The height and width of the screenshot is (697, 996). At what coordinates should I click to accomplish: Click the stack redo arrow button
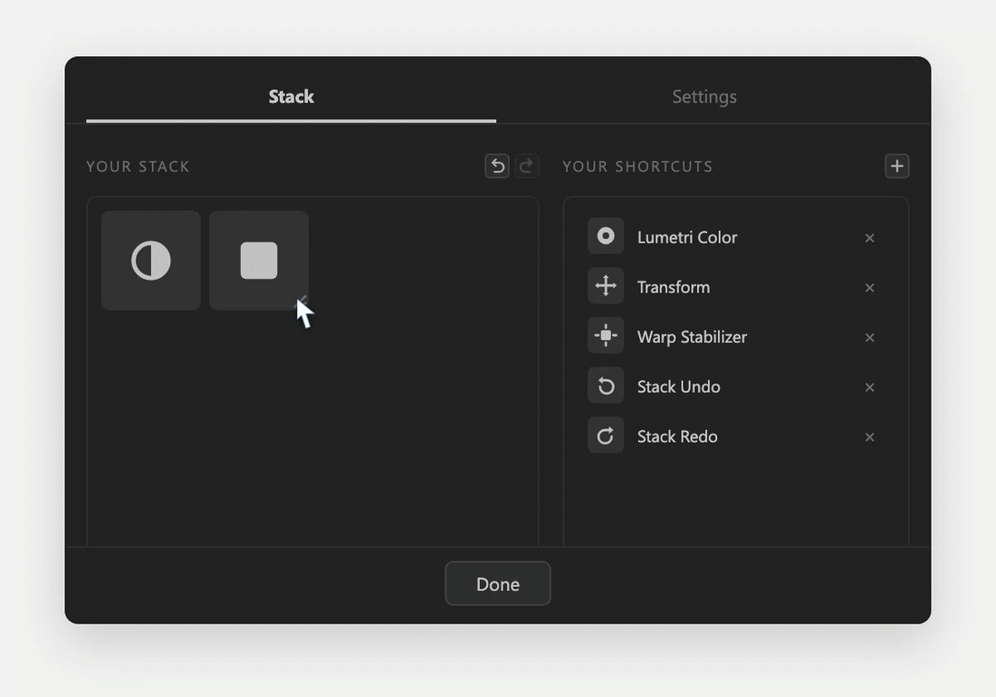(527, 167)
